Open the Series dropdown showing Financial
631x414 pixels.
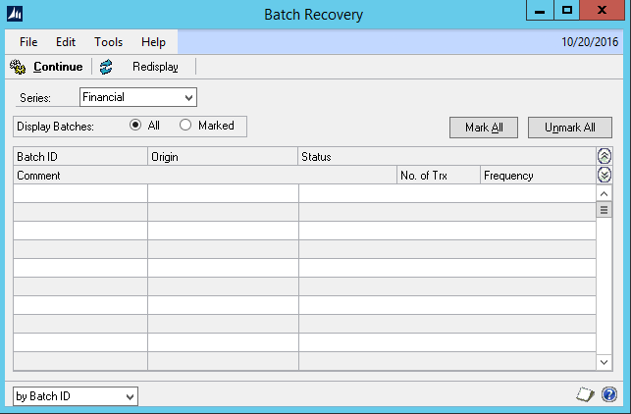pyautogui.click(x=138, y=97)
